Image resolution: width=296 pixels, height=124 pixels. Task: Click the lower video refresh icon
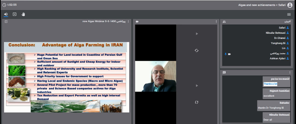tap(197, 102)
